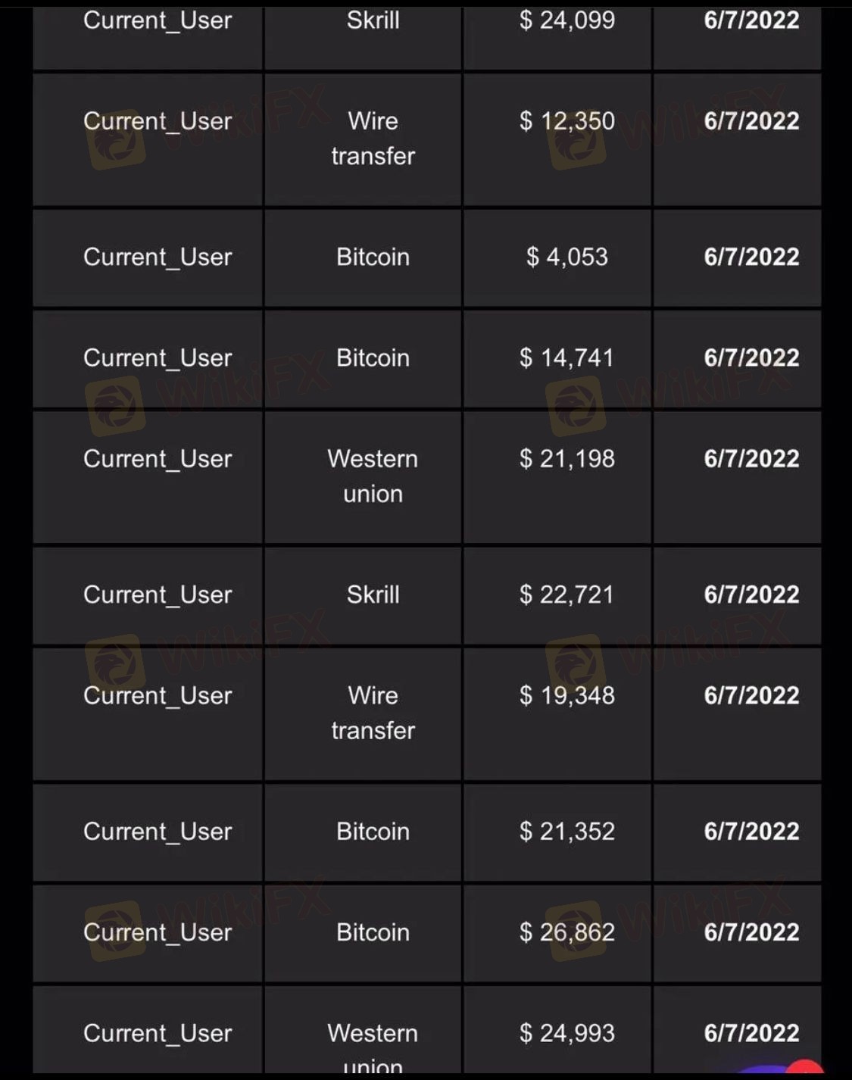Click the $ 21,352 amount cell
The height and width of the screenshot is (1080, 852).
(567, 832)
